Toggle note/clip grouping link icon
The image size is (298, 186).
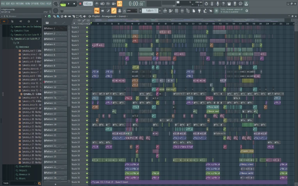click(114, 11)
